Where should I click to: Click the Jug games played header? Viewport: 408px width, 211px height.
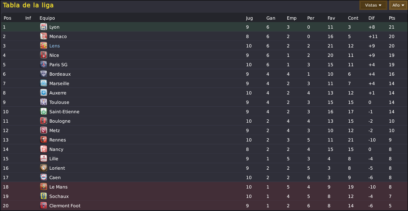pyautogui.click(x=249, y=18)
